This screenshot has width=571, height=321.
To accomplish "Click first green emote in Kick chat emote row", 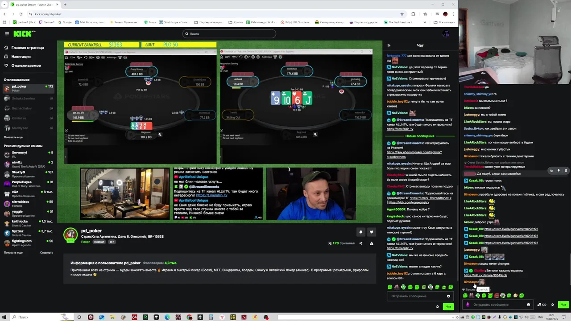I will [390, 287].
